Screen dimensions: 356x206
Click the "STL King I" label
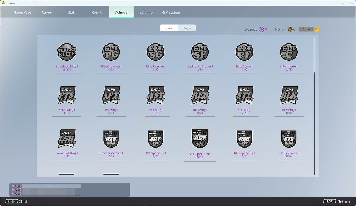[x=244, y=110]
